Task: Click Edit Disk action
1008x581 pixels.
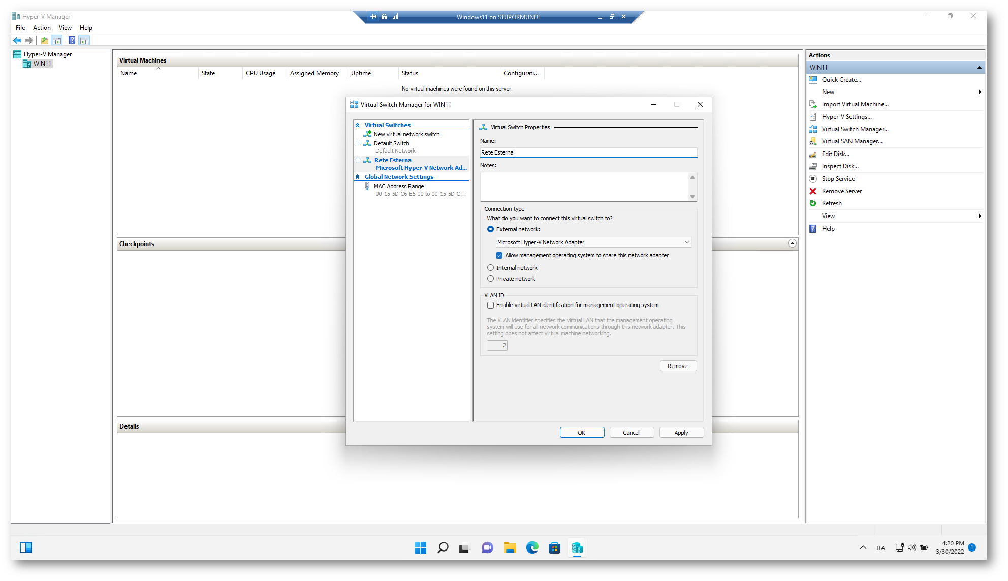Action: (835, 154)
